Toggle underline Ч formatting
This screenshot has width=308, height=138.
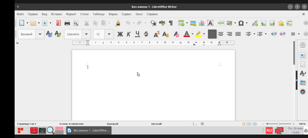click(137, 34)
